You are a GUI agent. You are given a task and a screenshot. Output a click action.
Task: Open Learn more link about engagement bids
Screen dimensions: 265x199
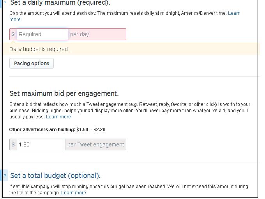(x=58, y=117)
